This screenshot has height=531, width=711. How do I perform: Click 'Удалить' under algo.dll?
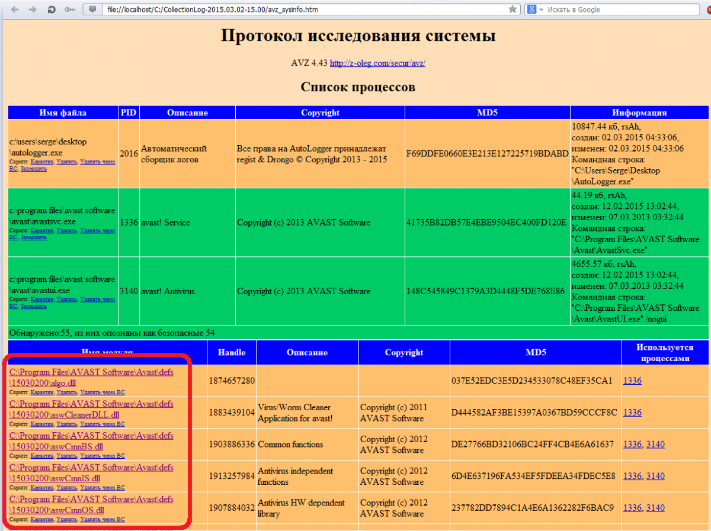pyautogui.click(x=66, y=392)
